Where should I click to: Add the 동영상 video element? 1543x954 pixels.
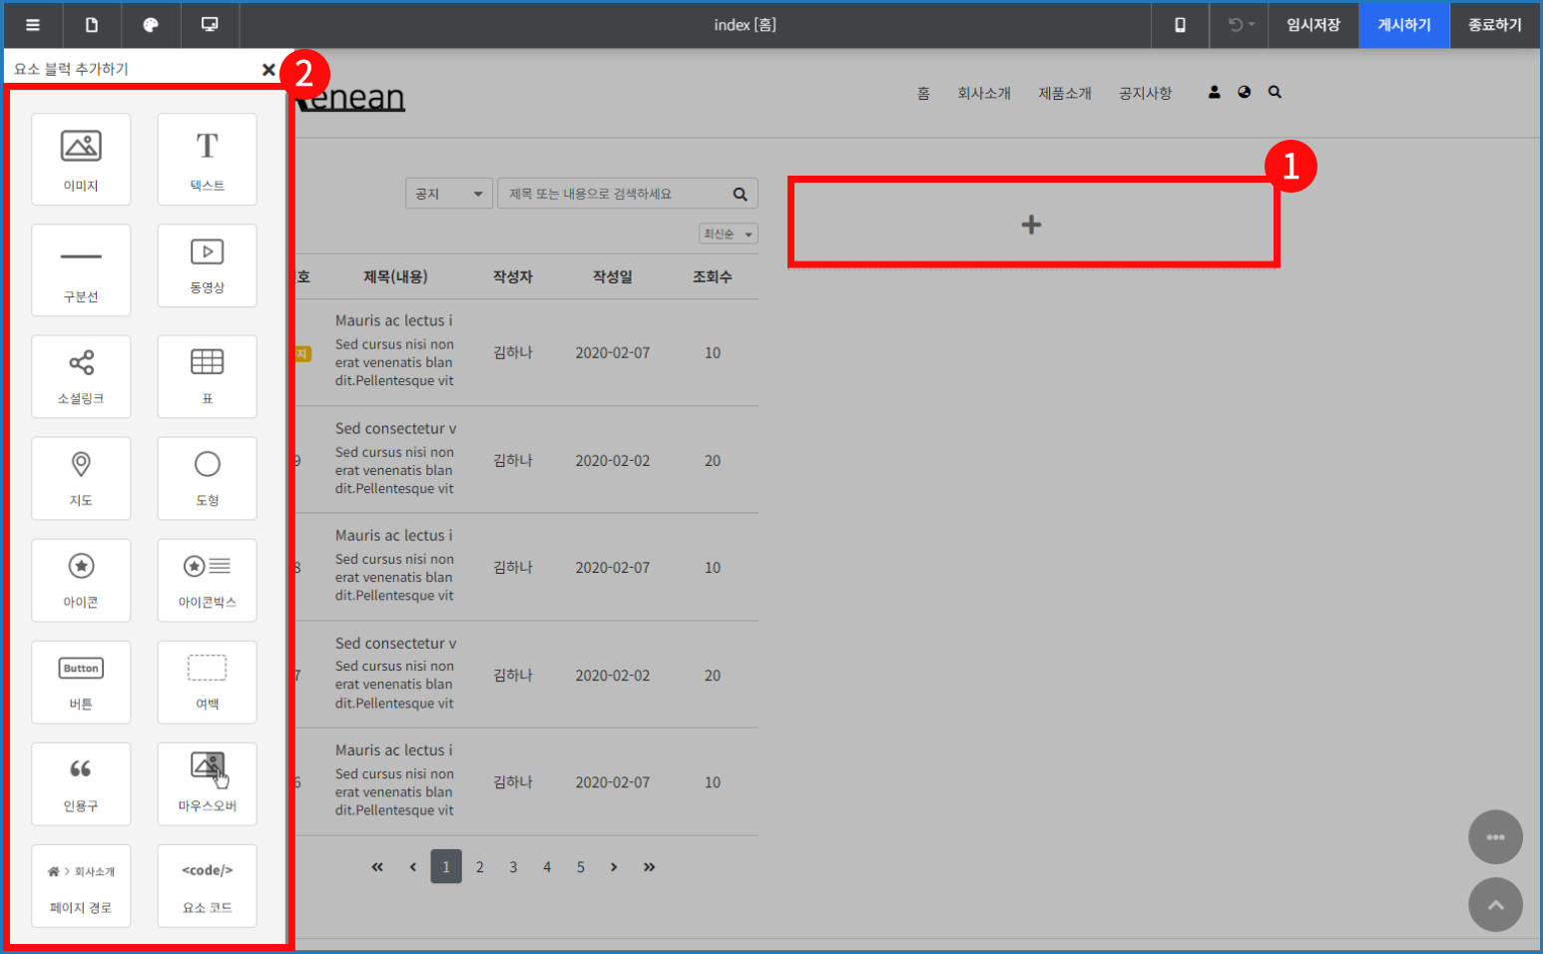click(207, 265)
